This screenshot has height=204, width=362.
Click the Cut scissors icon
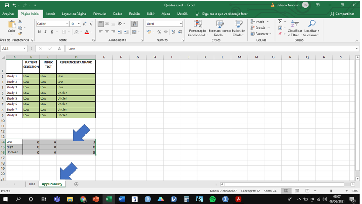(19, 21)
